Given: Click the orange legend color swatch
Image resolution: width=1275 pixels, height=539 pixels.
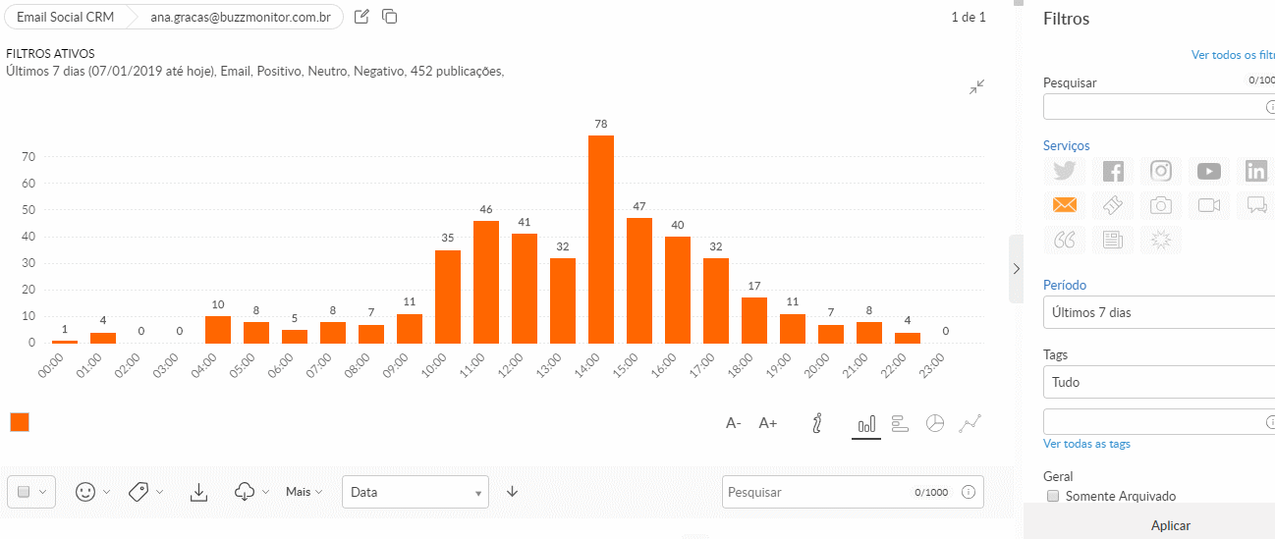Looking at the screenshot, I should point(20,422).
